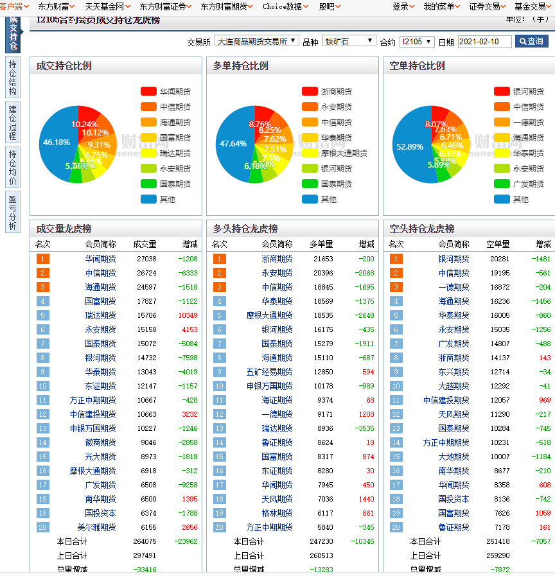Open the 登录 login menu
The width and height of the screenshot is (555, 576).
[403, 6]
